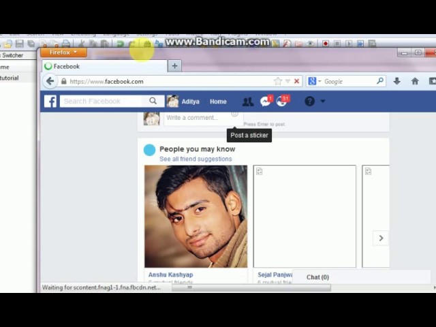Screen dimensions: 436x327
Task: Click the Search Facebook input field
Action: pyautogui.click(x=104, y=102)
